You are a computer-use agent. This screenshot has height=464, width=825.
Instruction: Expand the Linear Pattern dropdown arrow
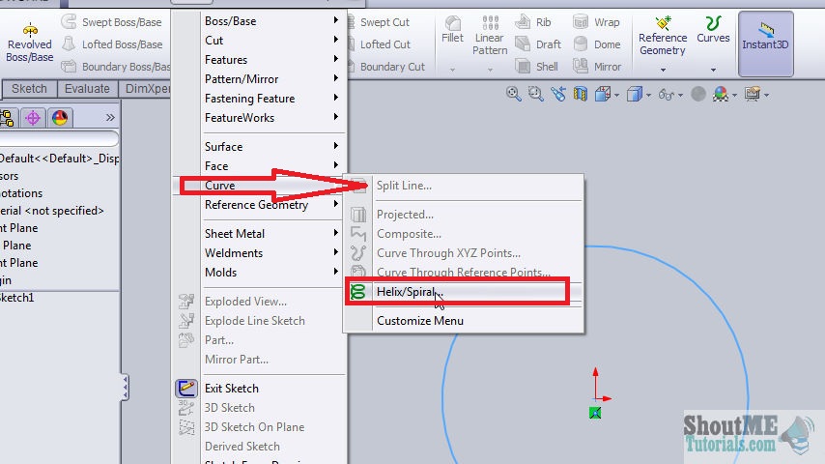pos(490,70)
